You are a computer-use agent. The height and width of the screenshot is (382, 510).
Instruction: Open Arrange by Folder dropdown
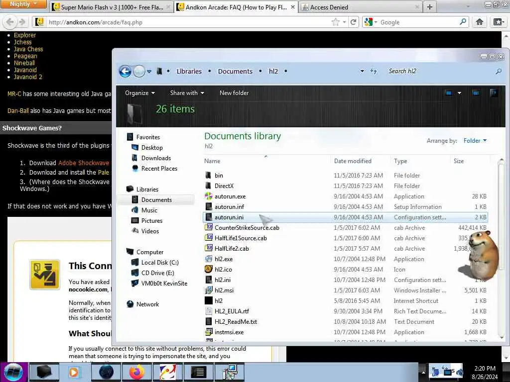(475, 141)
